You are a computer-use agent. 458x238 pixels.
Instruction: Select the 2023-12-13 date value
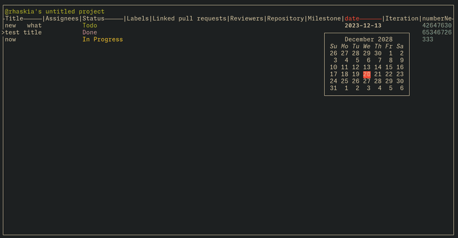pos(363,25)
